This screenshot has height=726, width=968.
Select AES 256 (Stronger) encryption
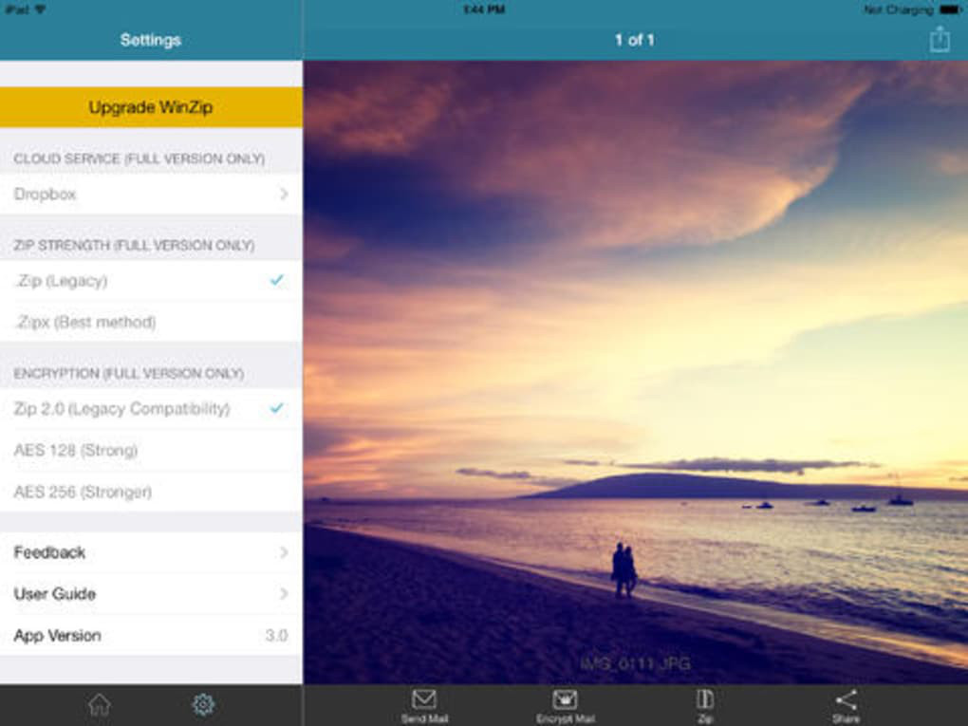(151, 492)
